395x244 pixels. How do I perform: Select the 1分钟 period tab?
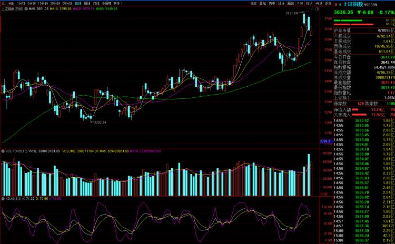(21, 4)
